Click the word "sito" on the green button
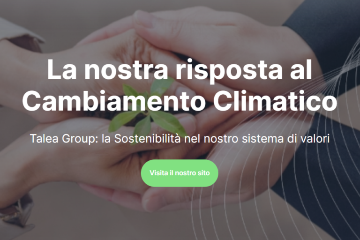The image size is (360, 240). [203, 173]
